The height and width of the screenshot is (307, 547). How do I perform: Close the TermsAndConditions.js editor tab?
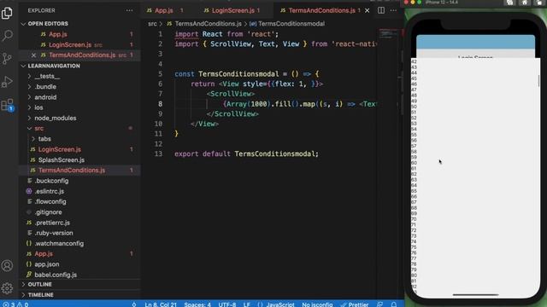[x=367, y=11]
